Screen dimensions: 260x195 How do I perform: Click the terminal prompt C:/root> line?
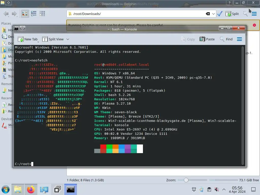[x=24, y=164]
